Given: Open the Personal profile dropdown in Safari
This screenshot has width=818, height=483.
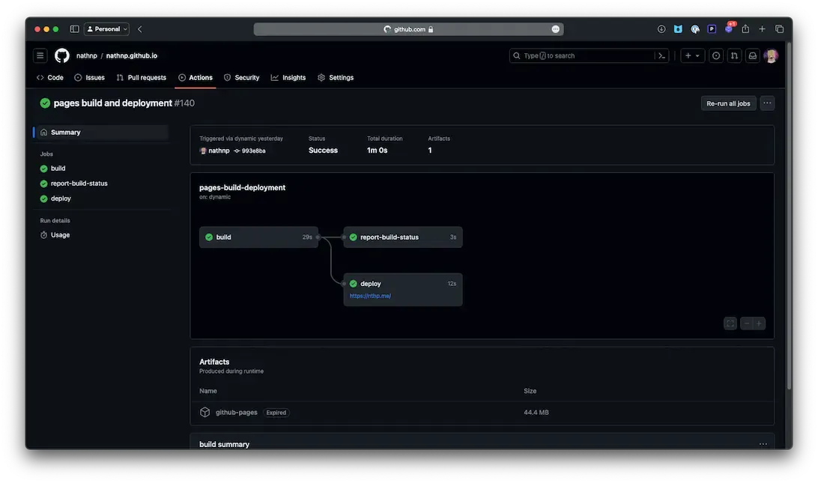Looking at the screenshot, I should 107,29.
